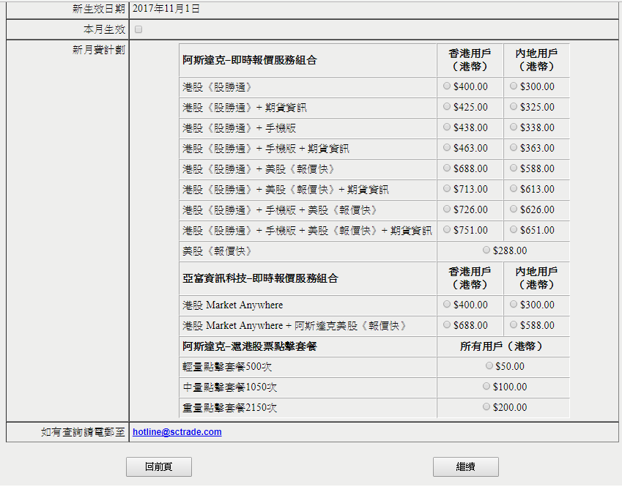
Task: Click the date 2017年11月1日
Action: pyautogui.click(x=166, y=9)
